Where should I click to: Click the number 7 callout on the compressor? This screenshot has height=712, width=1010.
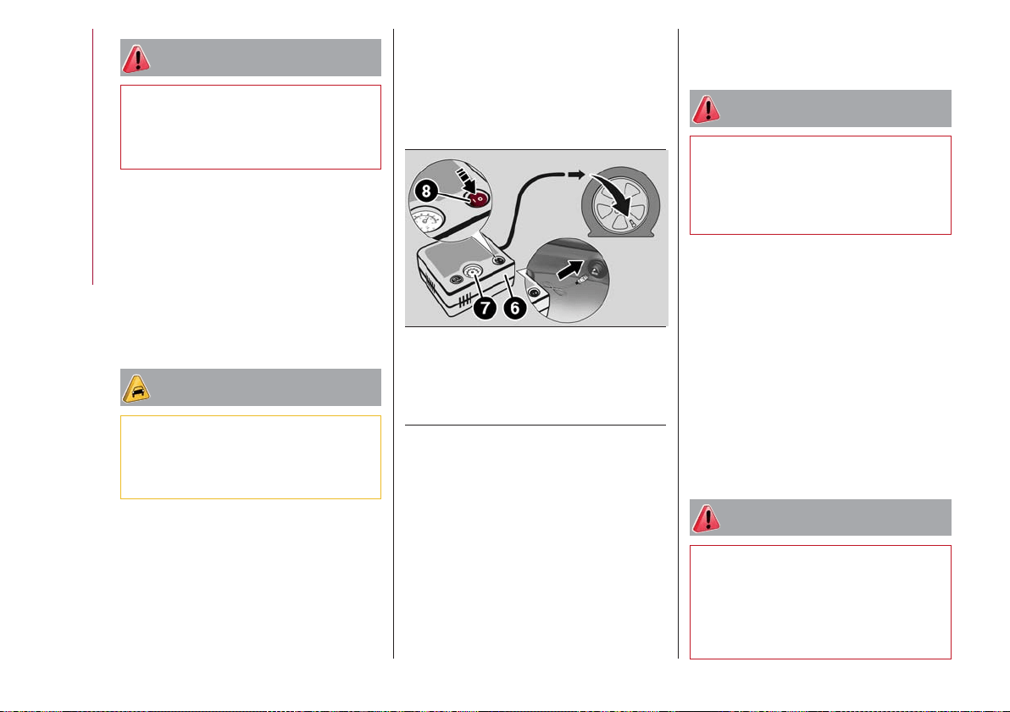(x=485, y=308)
